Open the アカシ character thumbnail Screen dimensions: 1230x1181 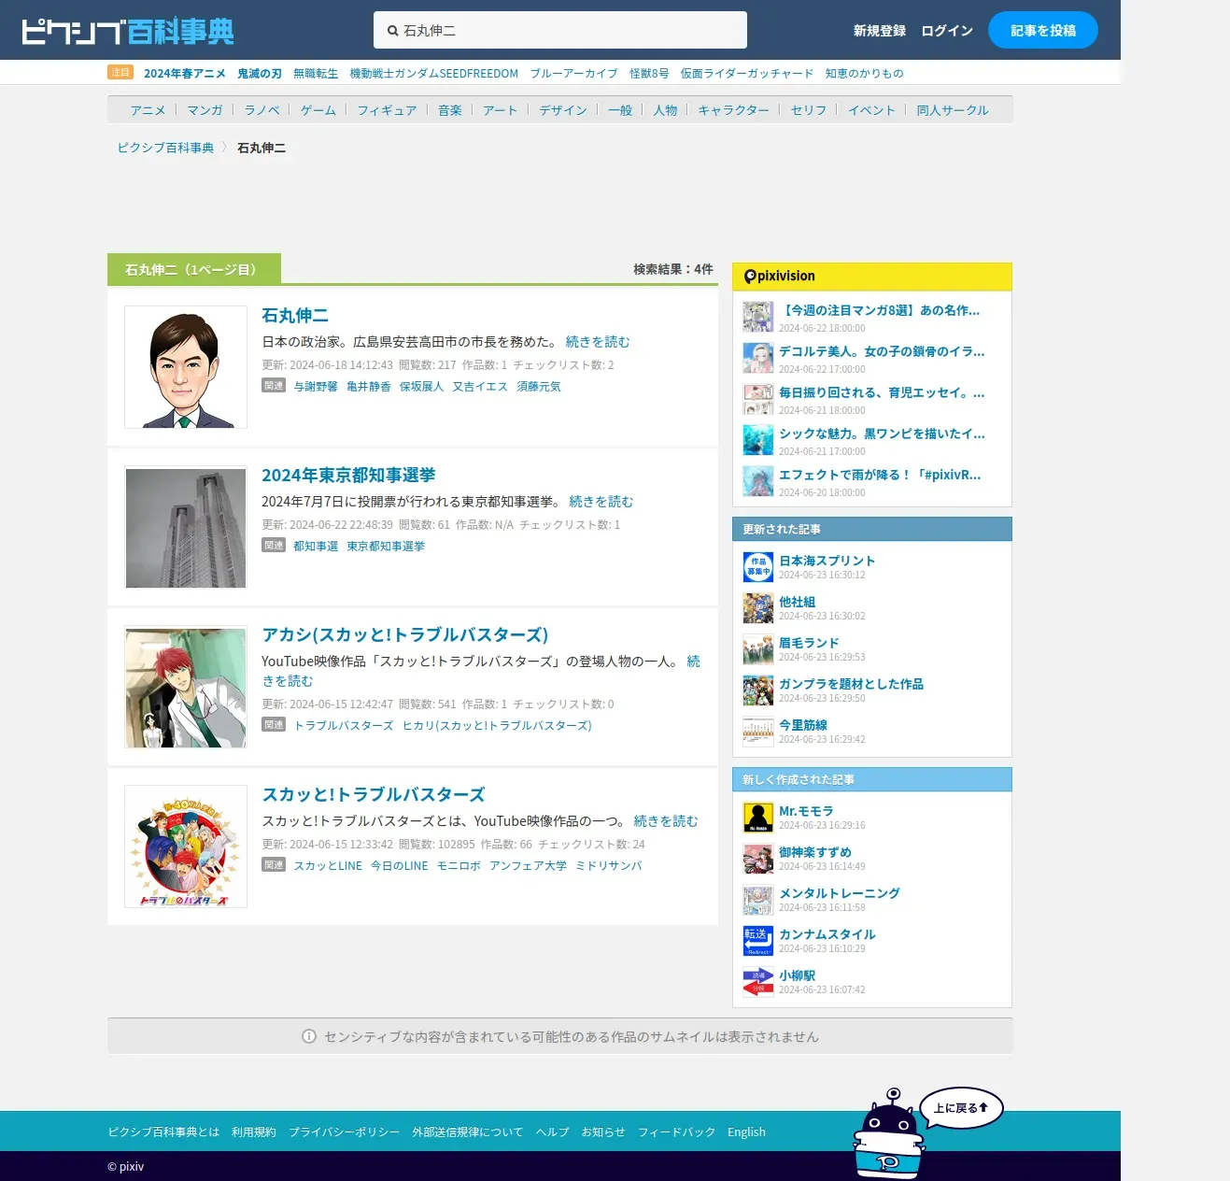click(186, 688)
